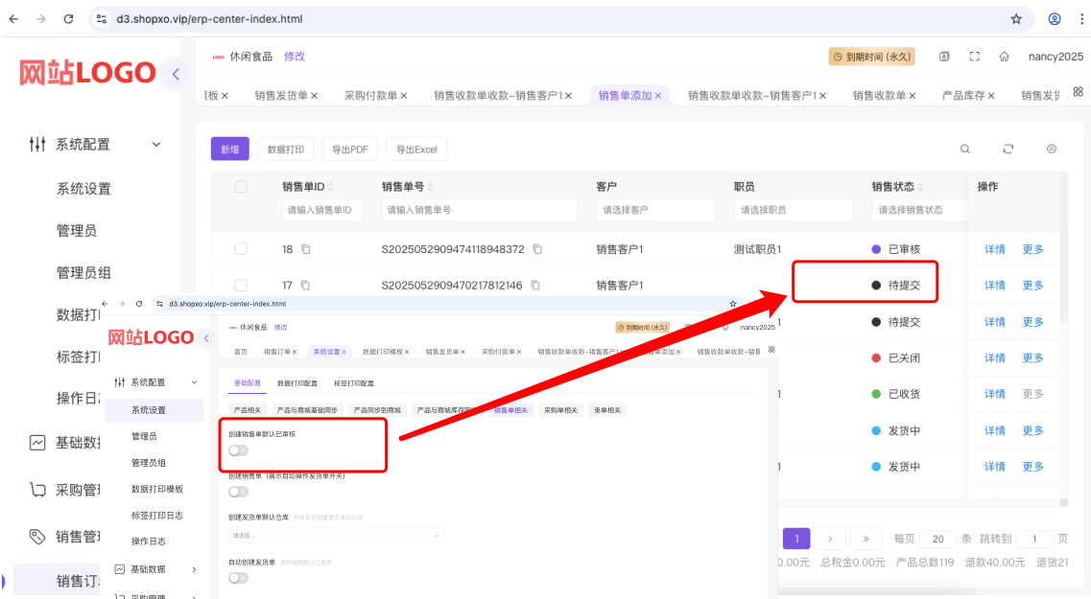The image size is (1091, 599).
Task: Click the lock screen icon left of fullscreen
Action: 944,57
